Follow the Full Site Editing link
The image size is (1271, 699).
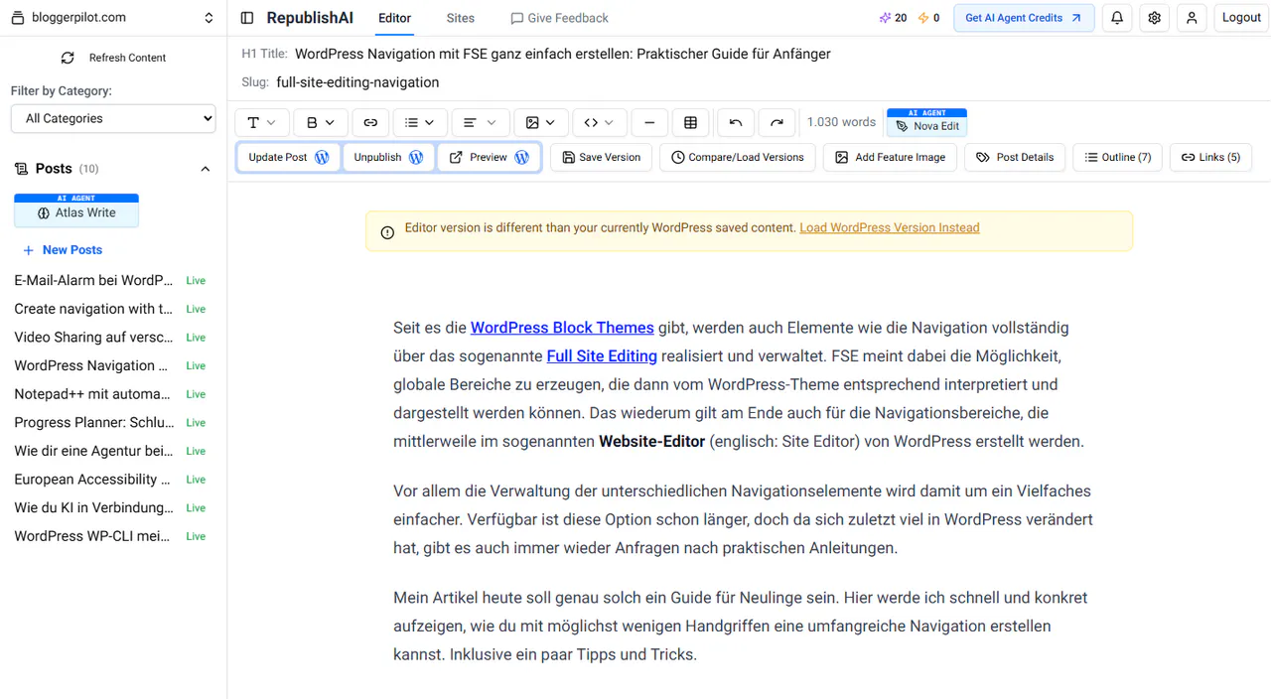(x=602, y=355)
